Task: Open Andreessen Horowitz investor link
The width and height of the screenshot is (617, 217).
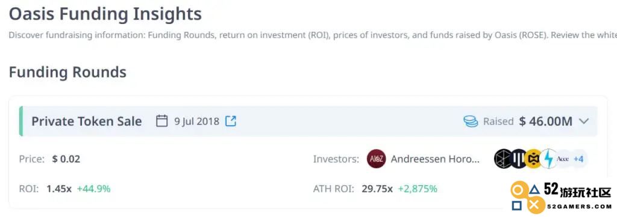Action: coord(435,159)
